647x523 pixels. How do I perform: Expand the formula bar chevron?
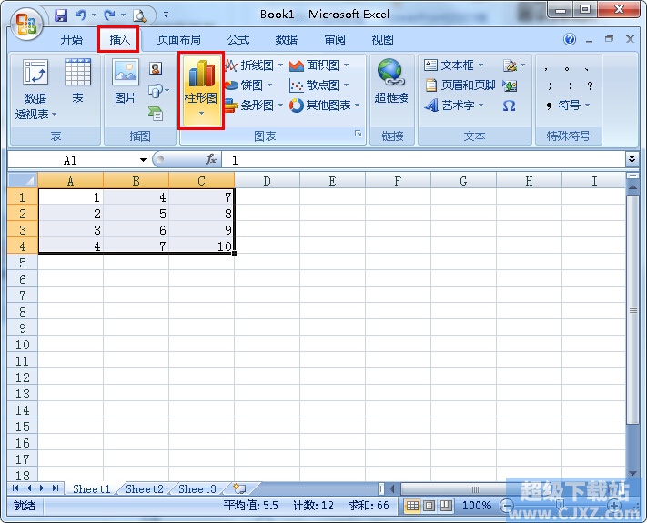coord(632,159)
